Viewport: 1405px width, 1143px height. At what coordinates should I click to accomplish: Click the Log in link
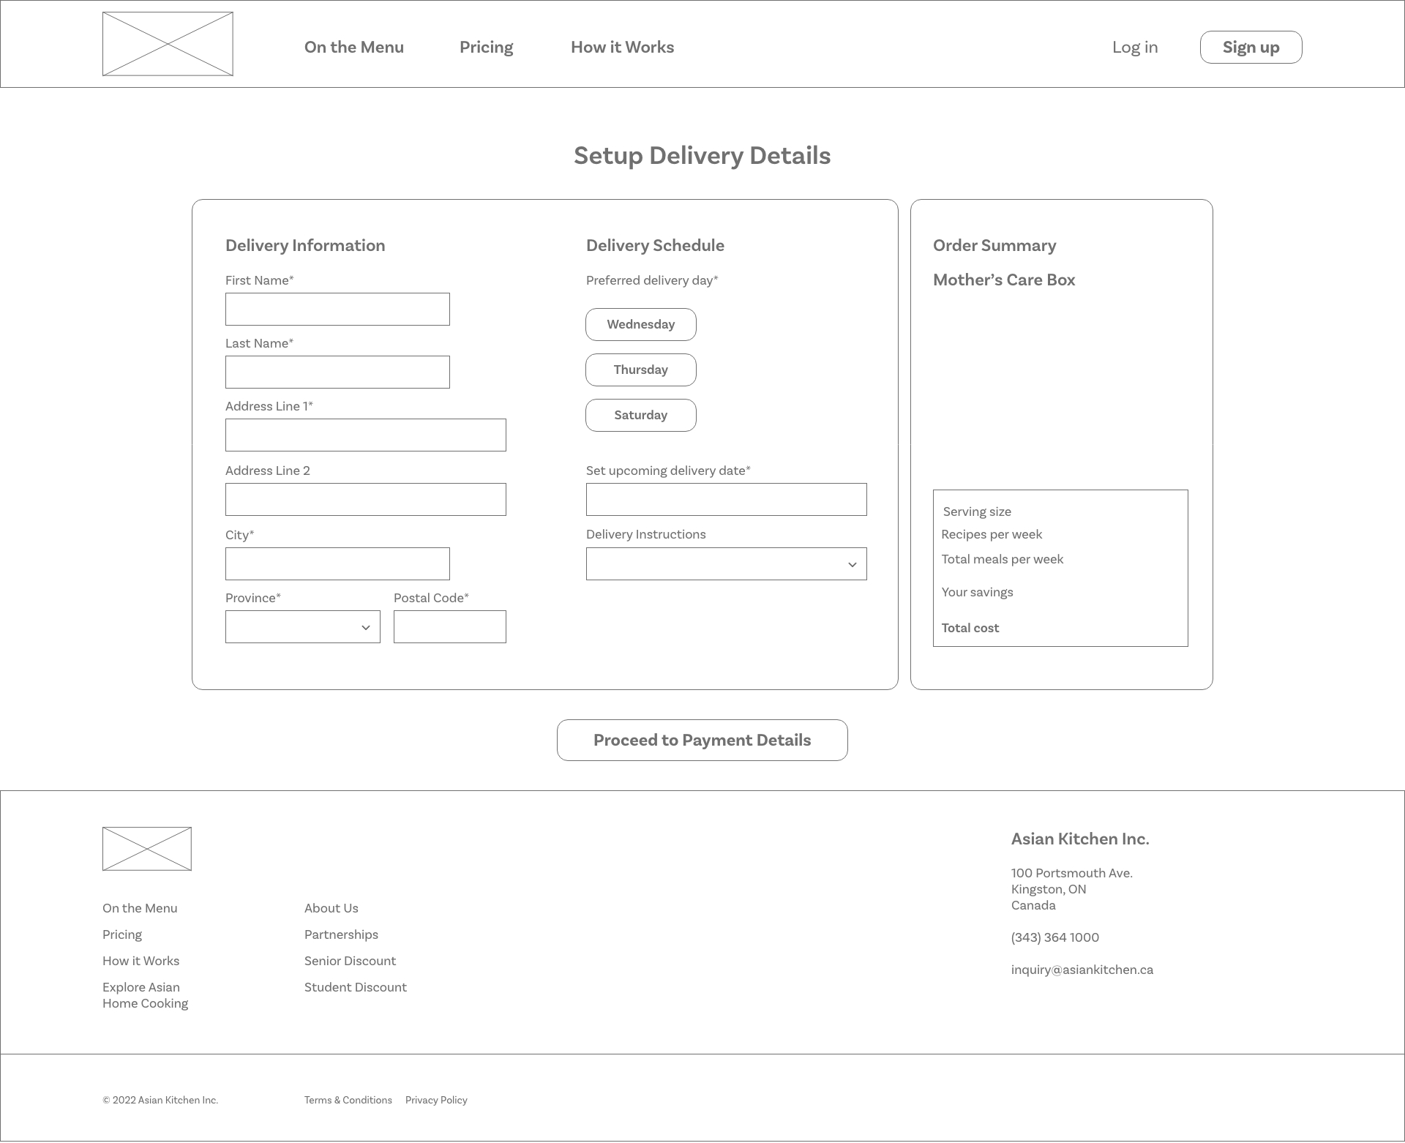coord(1134,47)
